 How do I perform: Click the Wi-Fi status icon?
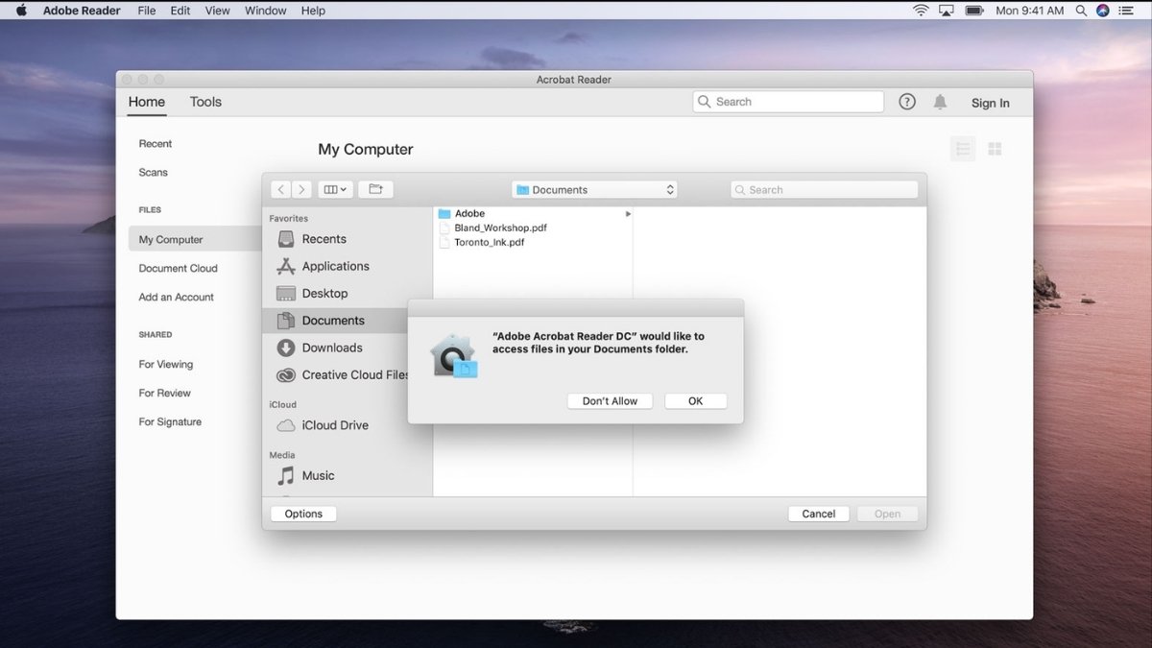tap(921, 11)
